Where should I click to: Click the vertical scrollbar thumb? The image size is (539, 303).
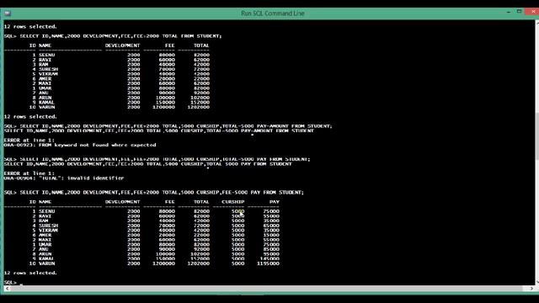pos(537,136)
